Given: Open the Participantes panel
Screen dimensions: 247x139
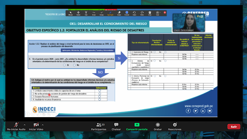Looking at the screenshot, I should point(99,126).
